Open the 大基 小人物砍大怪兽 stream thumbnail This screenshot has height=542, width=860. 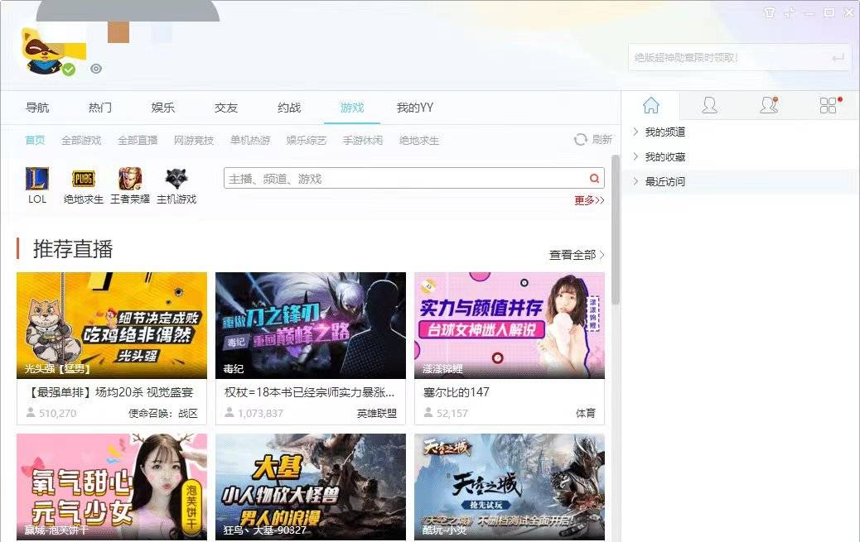click(311, 487)
